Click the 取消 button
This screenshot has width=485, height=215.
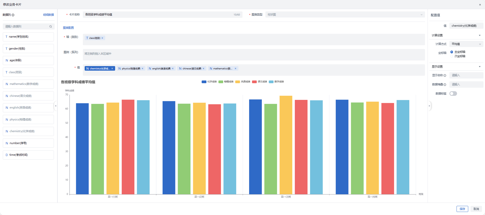pos(476,209)
